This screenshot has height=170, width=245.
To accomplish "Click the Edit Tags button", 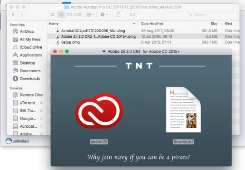I will [132, 15].
